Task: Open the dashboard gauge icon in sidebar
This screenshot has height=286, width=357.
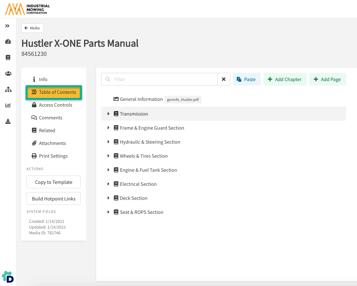Action: click(8, 42)
